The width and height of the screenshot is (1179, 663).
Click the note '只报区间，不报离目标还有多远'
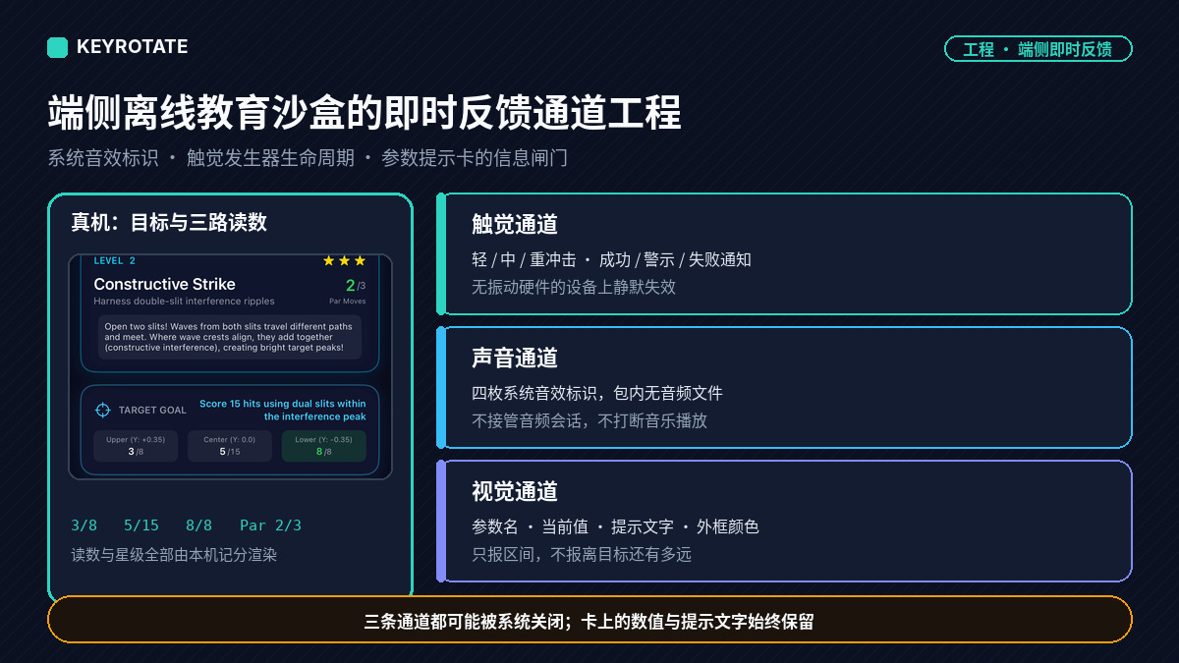[x=582, y=554]
